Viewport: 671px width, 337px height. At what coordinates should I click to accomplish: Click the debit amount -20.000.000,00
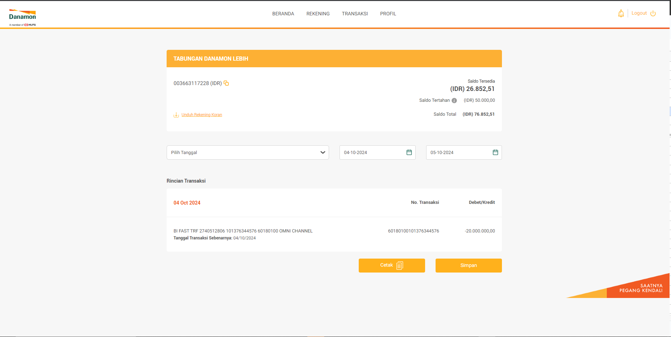(x=480, y=231)
